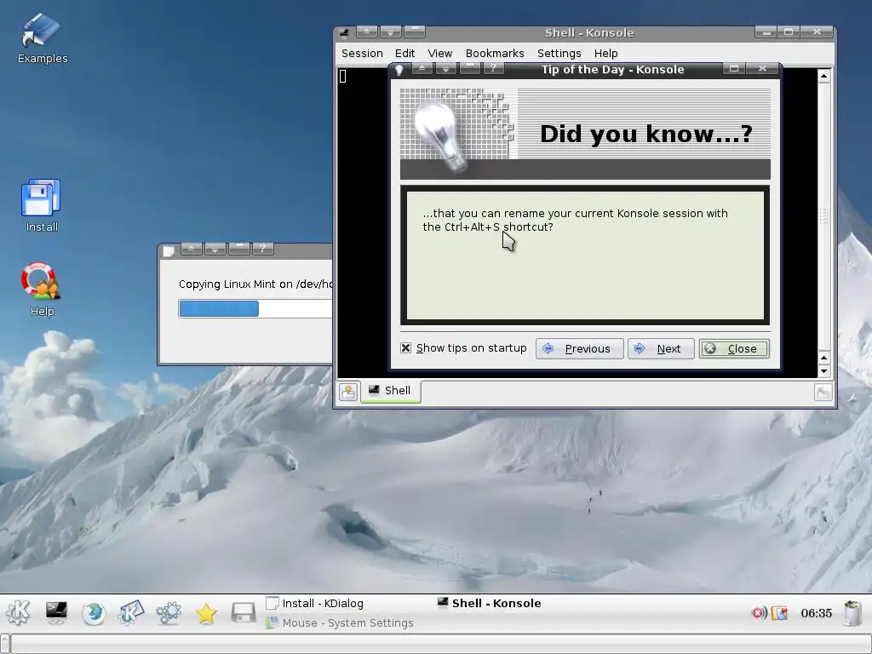This screenshot has height=654, width=872.
Task: Click the up-arrow button in Konsole titlebar
Action: click(x=366, y=32)
